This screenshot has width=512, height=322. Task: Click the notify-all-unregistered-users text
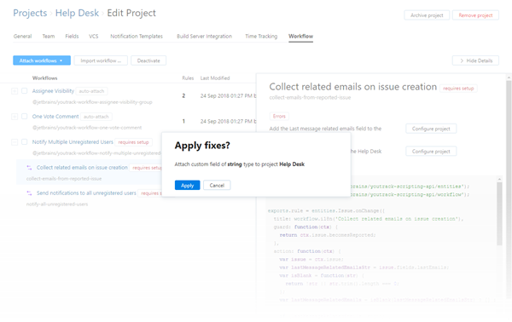[x=57, y=204]
